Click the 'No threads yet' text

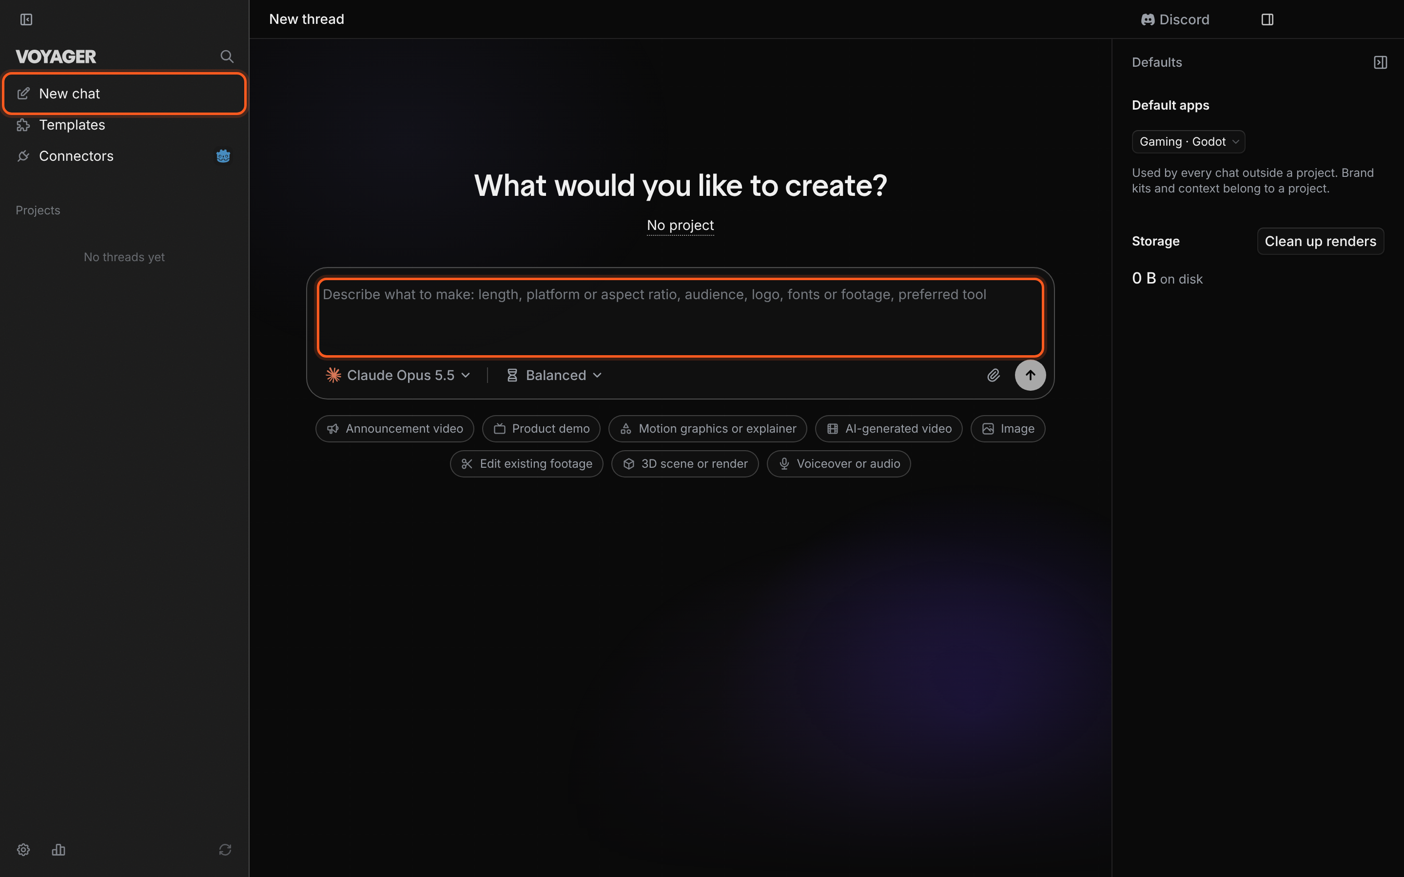pyautogui.click(x=124, y=257)
